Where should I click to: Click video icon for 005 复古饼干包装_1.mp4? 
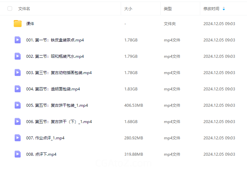click(x=18, y=105)
